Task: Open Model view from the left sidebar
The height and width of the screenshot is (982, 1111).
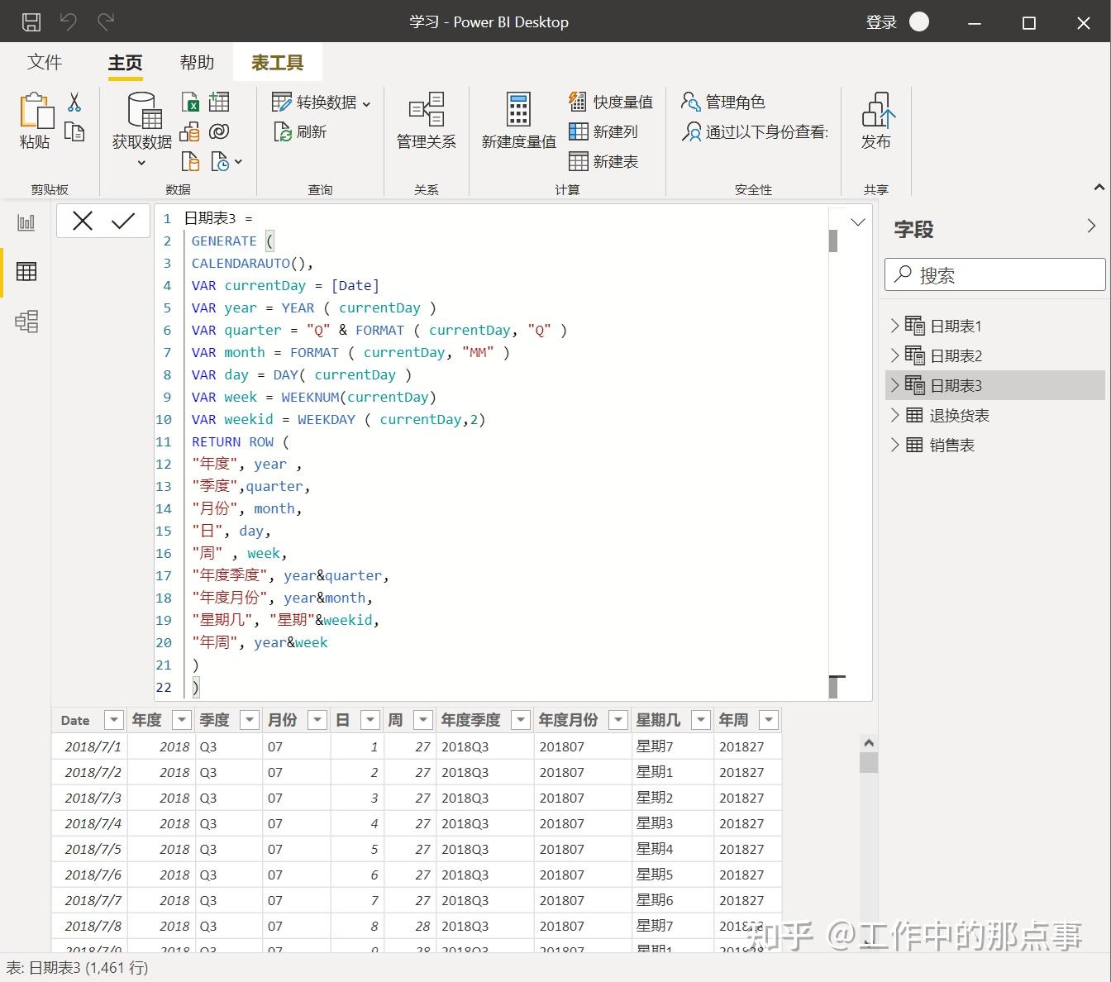Action: click(x=26, y=322)
